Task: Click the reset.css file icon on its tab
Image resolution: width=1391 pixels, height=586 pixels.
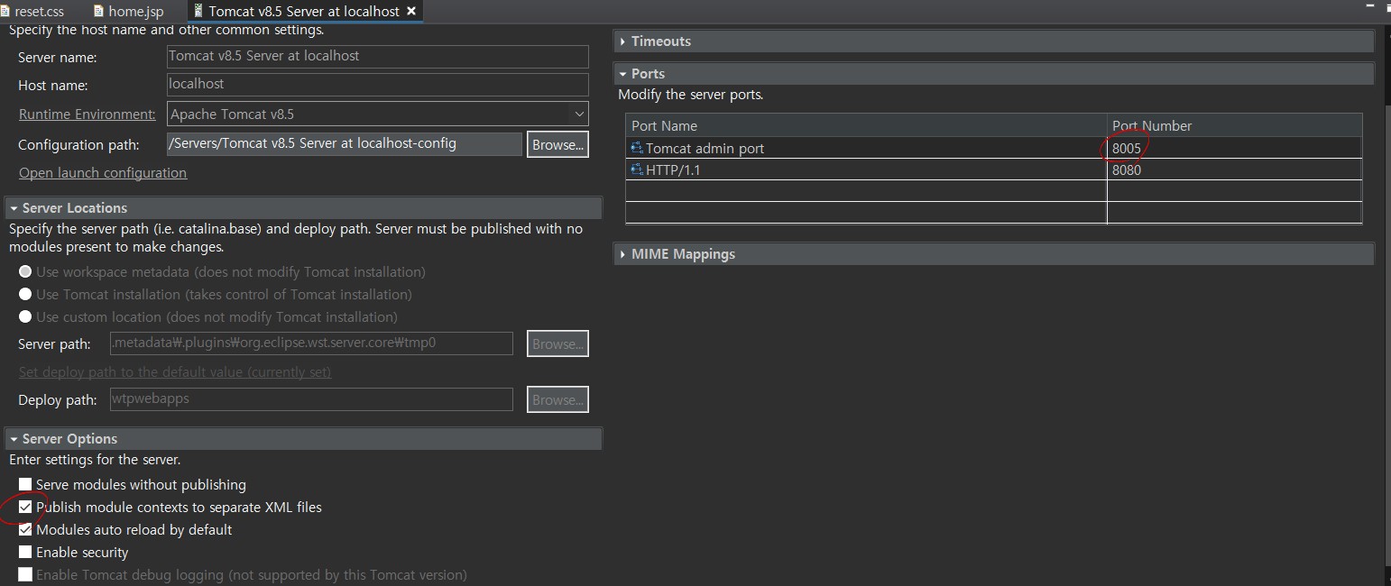Action: pos(5,12)
